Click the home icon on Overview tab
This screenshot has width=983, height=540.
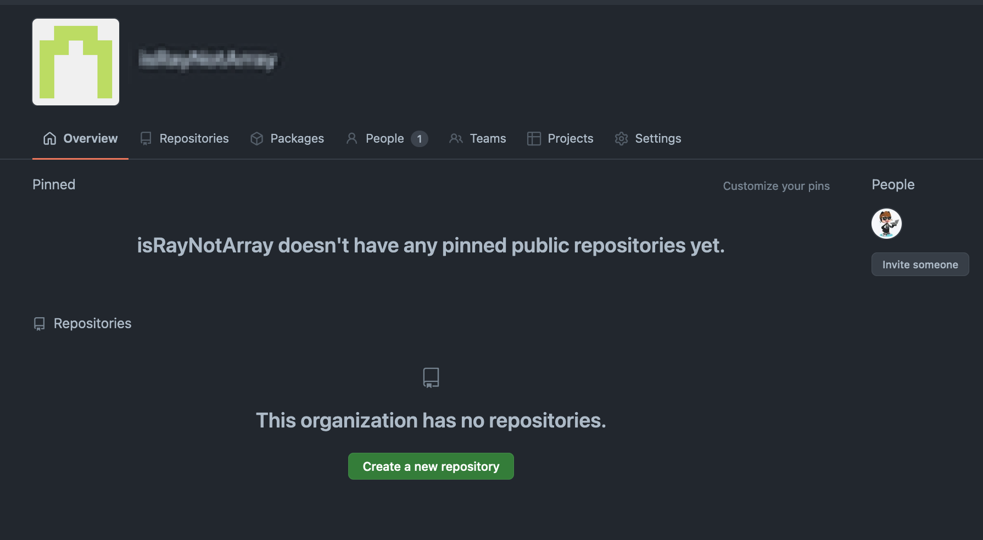point(49,139)
